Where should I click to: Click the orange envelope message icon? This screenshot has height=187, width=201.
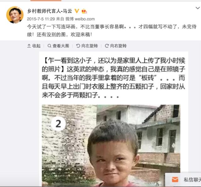(x=175, y=179)
